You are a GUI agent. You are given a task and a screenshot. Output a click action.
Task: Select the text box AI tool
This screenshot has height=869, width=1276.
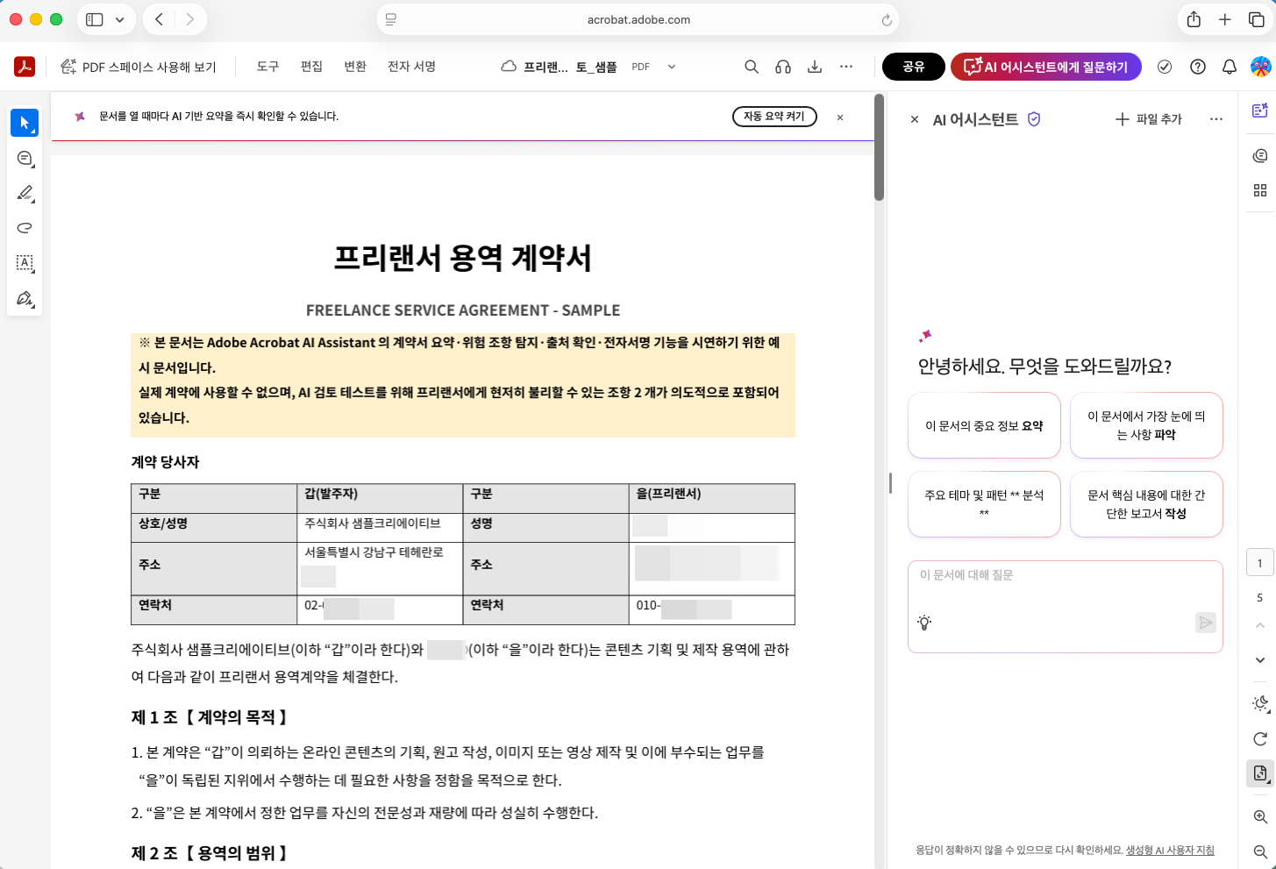pos(25,263)
